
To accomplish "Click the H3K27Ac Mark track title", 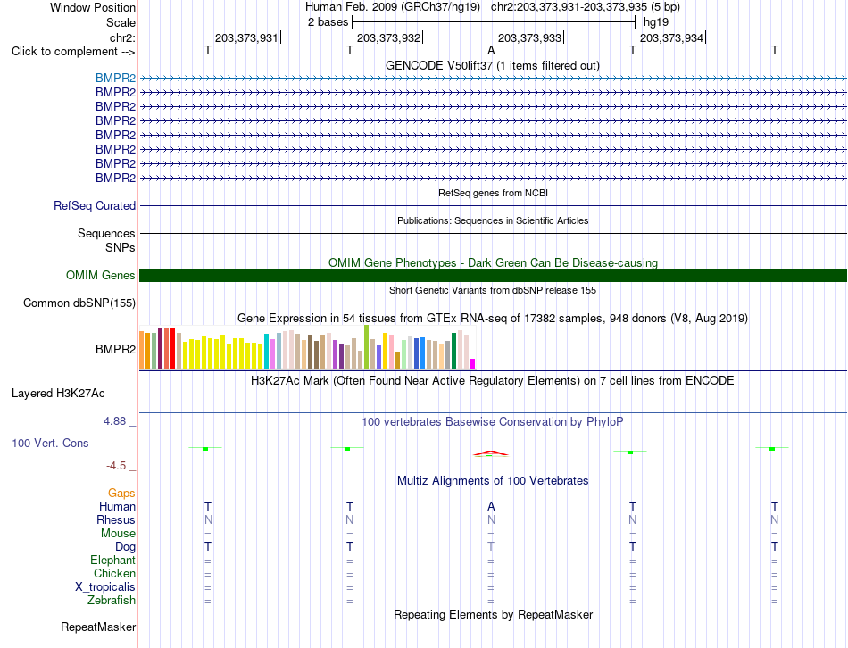I will 492,381.
